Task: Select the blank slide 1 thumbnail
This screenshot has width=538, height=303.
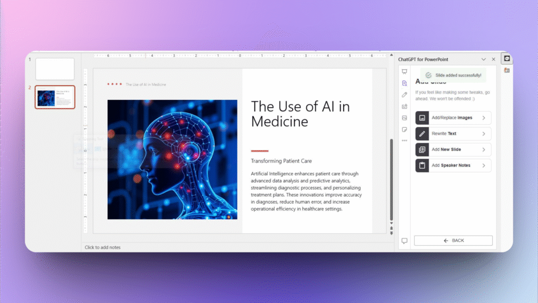Action: (55, 68)
